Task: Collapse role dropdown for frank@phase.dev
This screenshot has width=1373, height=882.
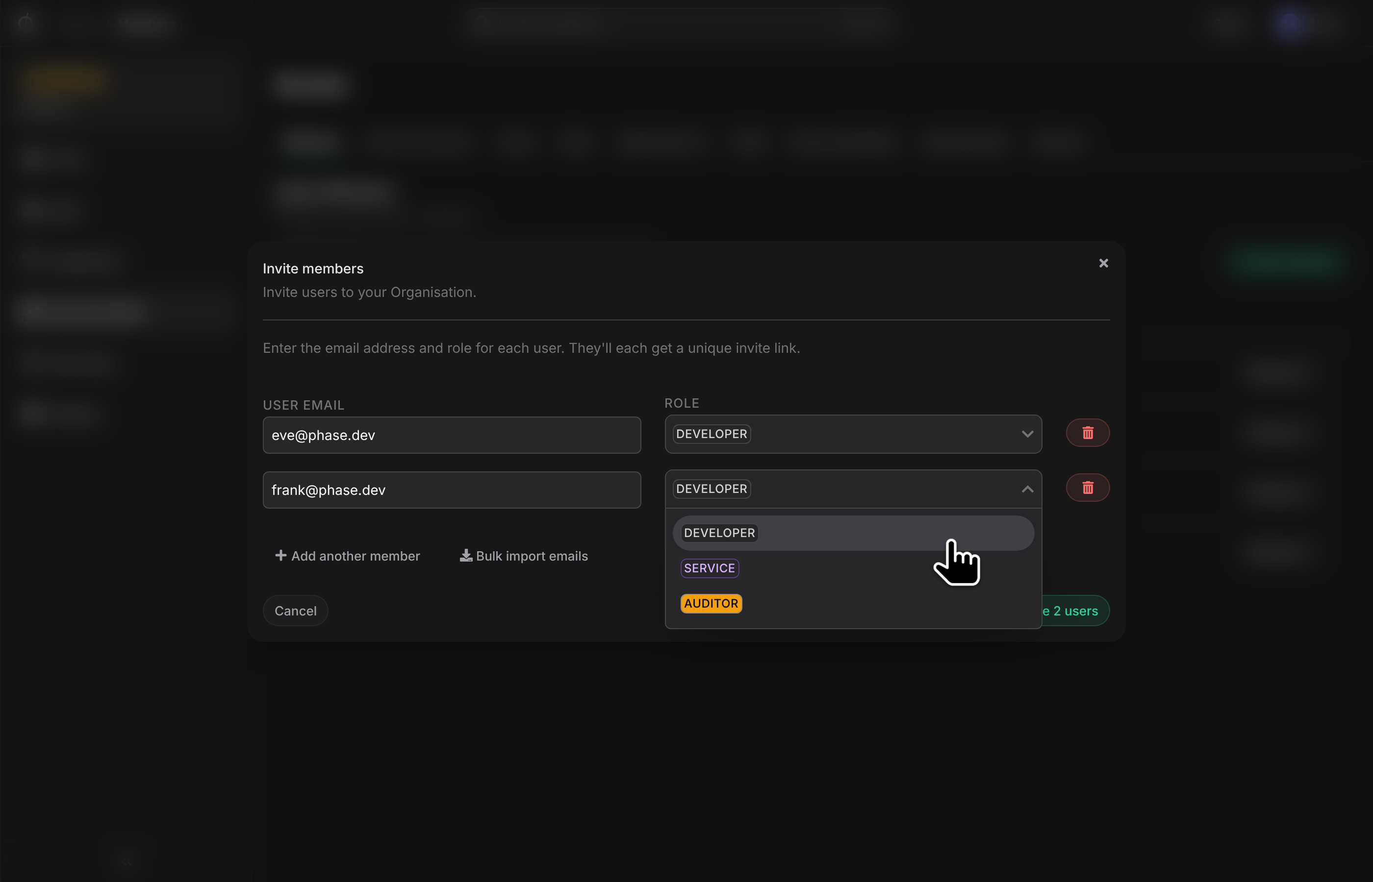Action: click(853, 489)
